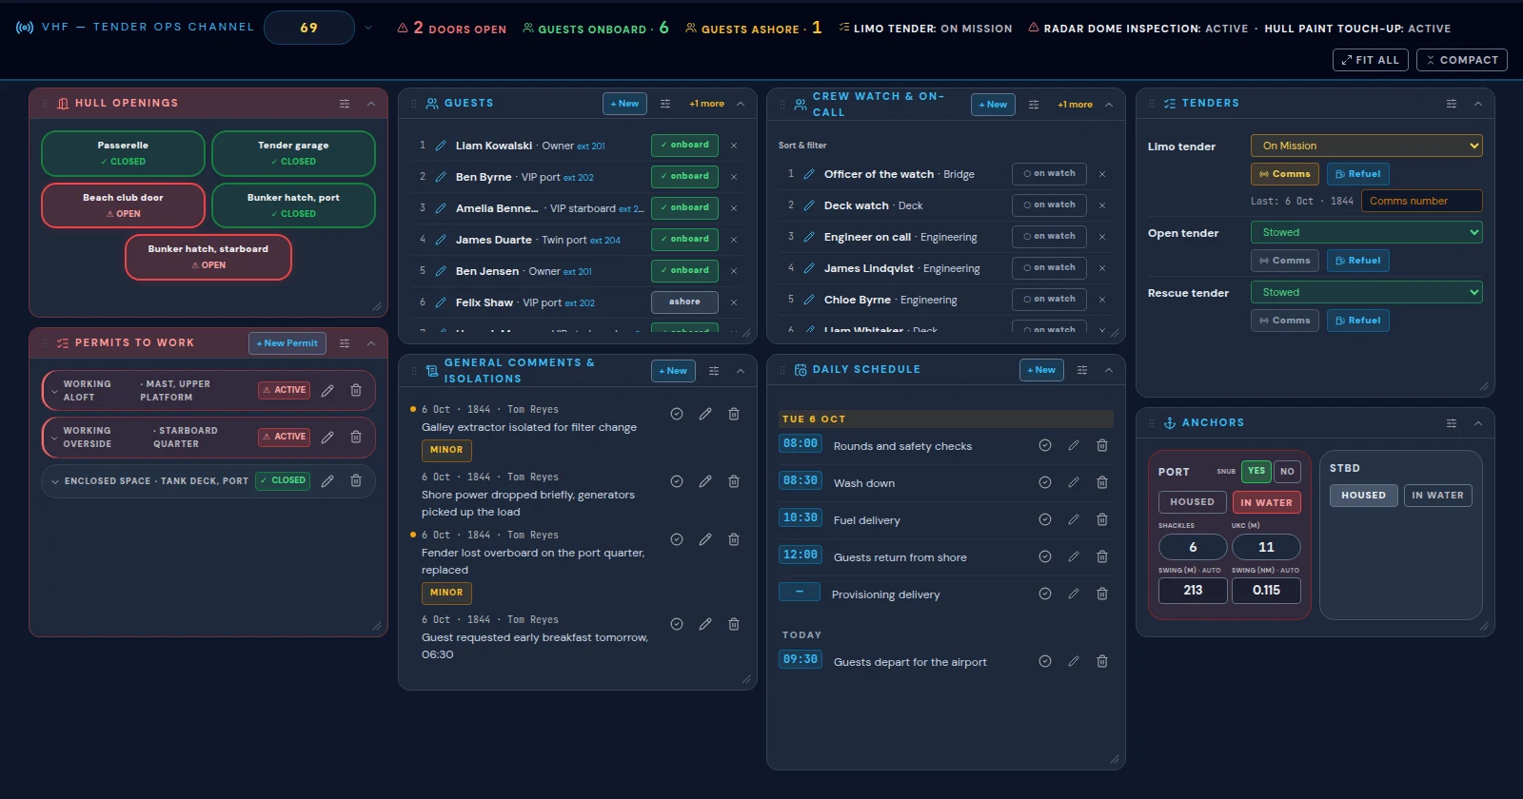This screenshot has width=1523, height=799.
Task: Click the 08:00 schedule time chip
Action: coord(801,443)
